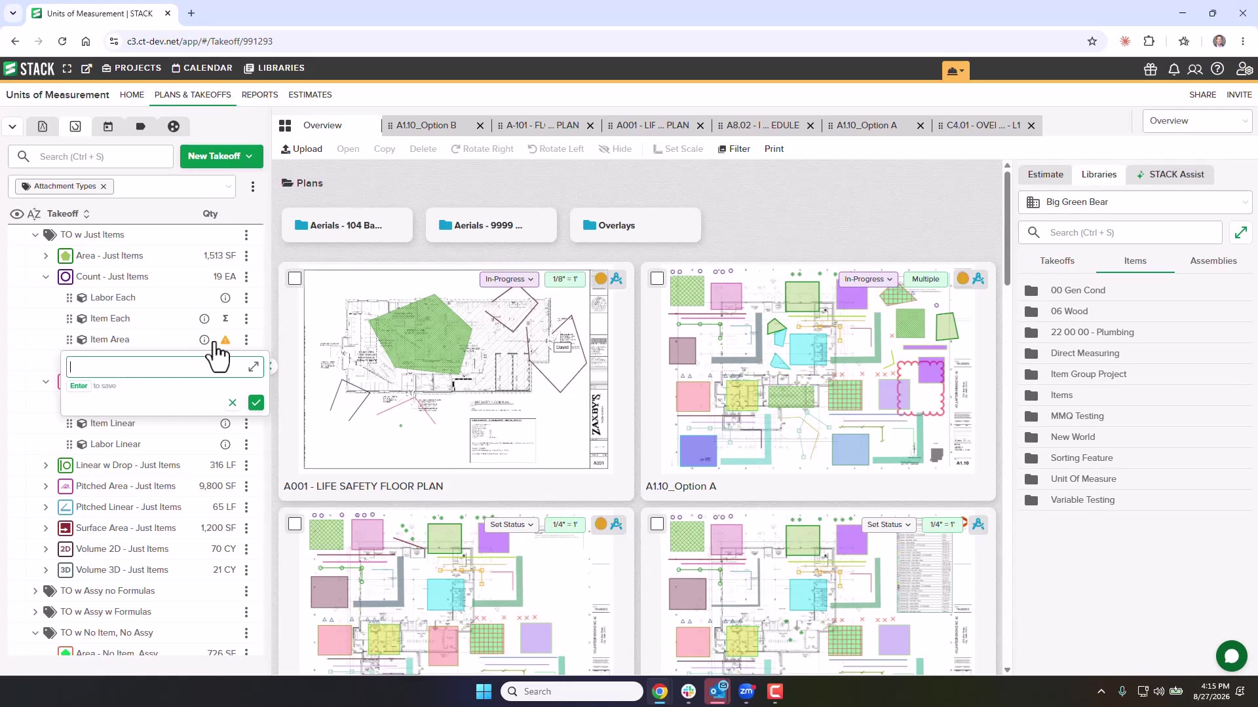
Task: Select the A1.10_Option A plan checkbox
Action: 657,279
